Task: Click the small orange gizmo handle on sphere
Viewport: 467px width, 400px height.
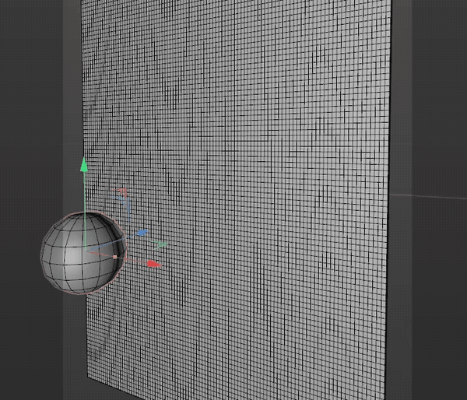Action: click(x=115, y=257)
